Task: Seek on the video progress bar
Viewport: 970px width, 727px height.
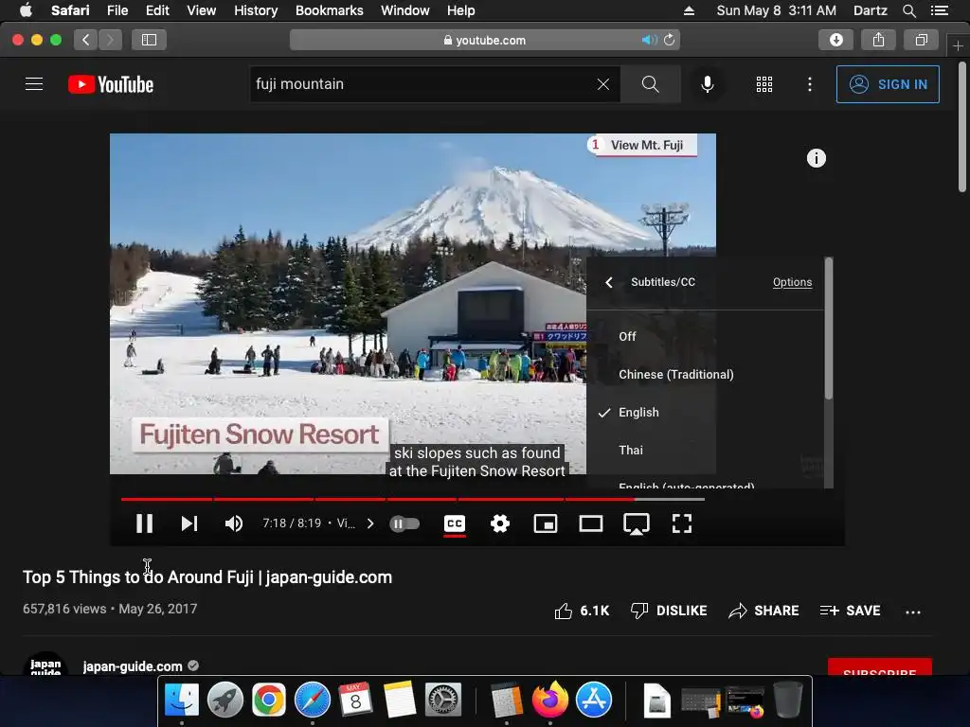Action: 413,498
